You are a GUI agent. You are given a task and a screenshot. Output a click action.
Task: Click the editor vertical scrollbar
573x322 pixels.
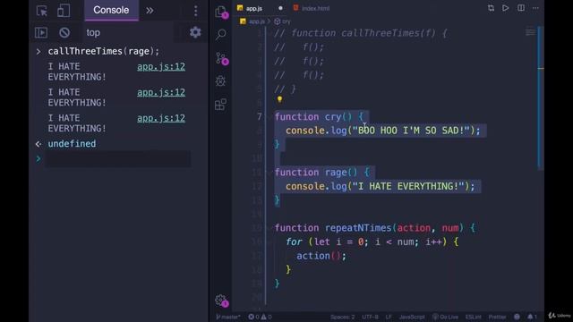541,97
